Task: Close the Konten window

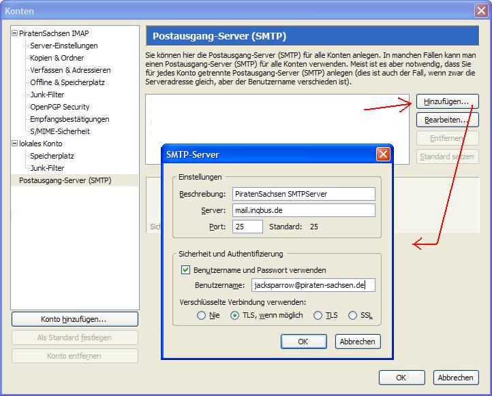Action: (480, 10)
